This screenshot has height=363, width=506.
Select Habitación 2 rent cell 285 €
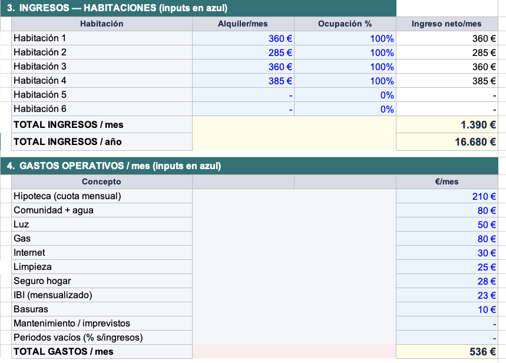coord(243,52)
